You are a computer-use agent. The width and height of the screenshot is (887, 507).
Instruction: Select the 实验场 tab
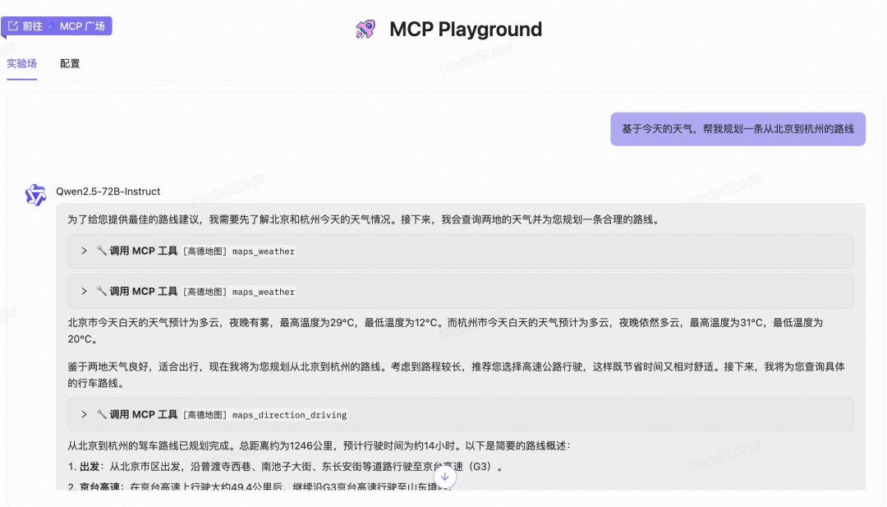point(21,63)
